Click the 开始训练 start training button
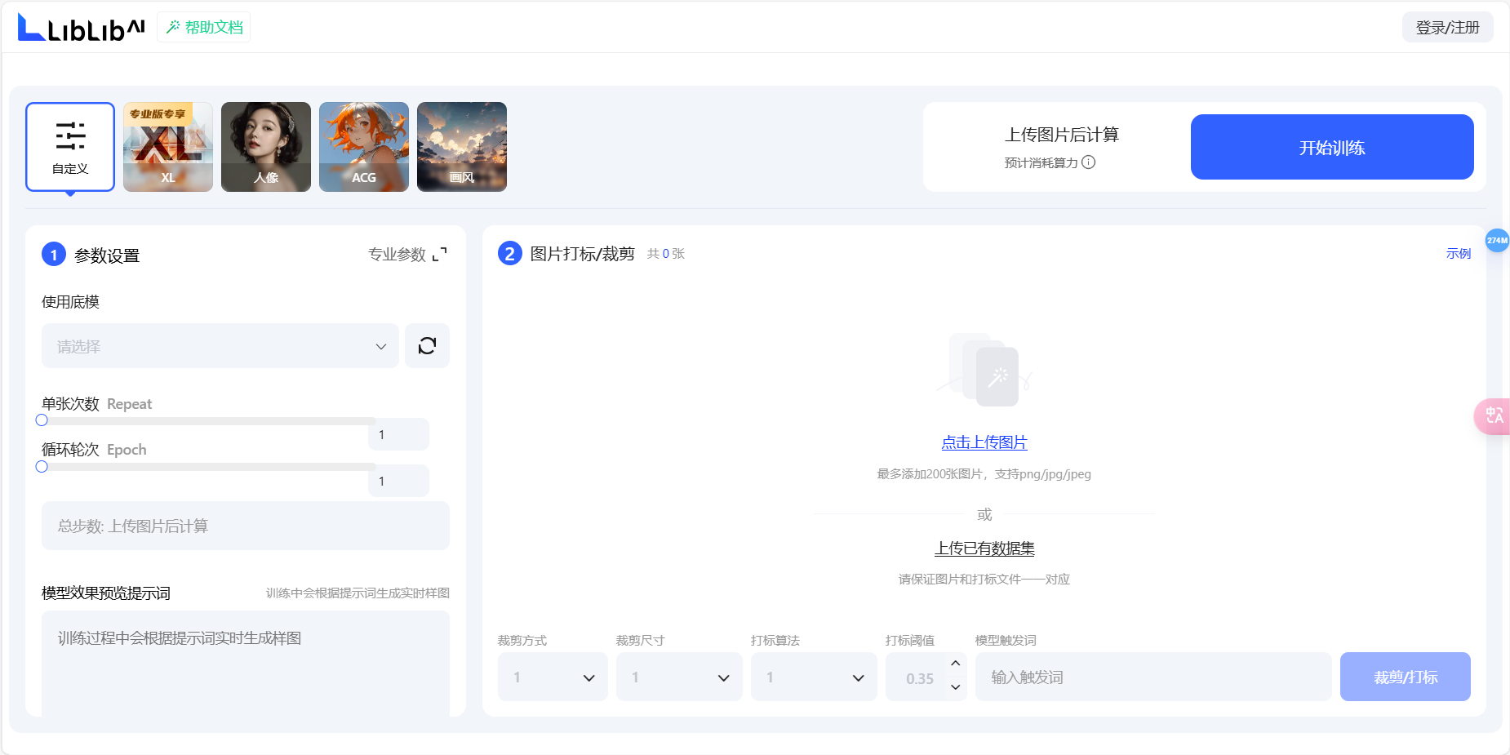 [x=1332, y=147]
